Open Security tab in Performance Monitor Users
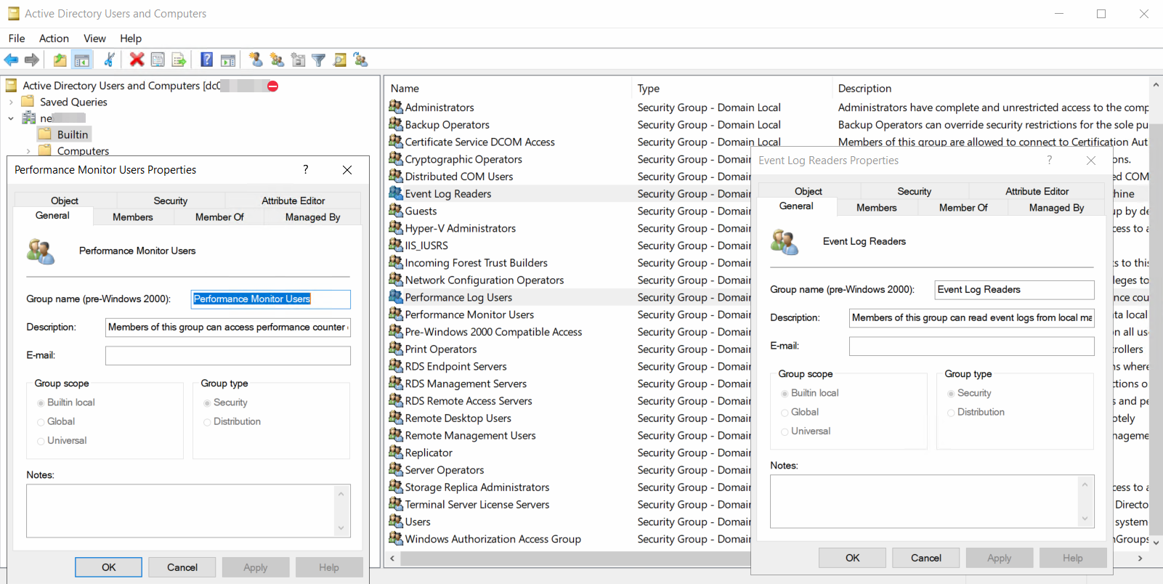The height and width of the screenshot is (584, 1163). click(171, 200)
